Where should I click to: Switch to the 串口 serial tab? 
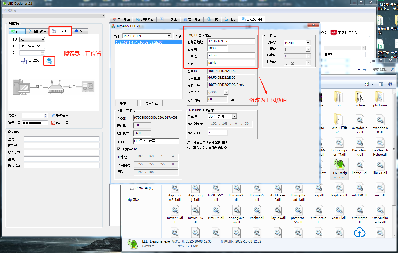pos(17,31)
